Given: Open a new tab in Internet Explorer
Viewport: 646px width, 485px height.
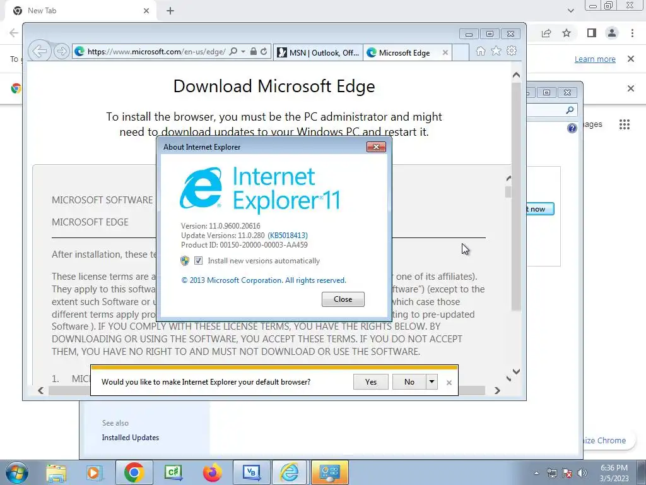Looking at the screenshot, I should point(460,52).
